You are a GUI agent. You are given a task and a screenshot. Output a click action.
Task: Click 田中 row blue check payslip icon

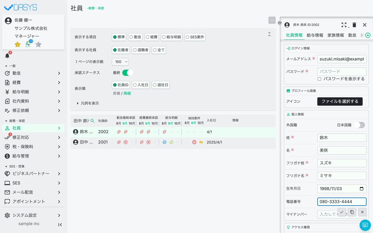tap(164, 142)
